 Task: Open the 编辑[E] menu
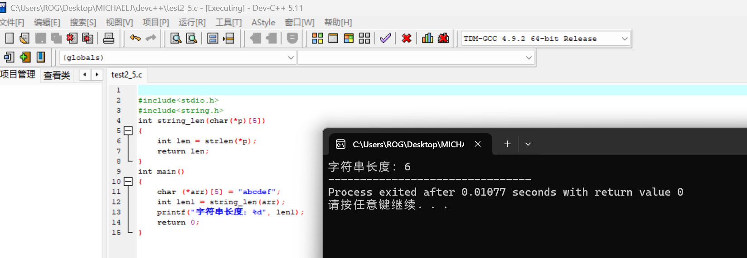click(47, 23)
